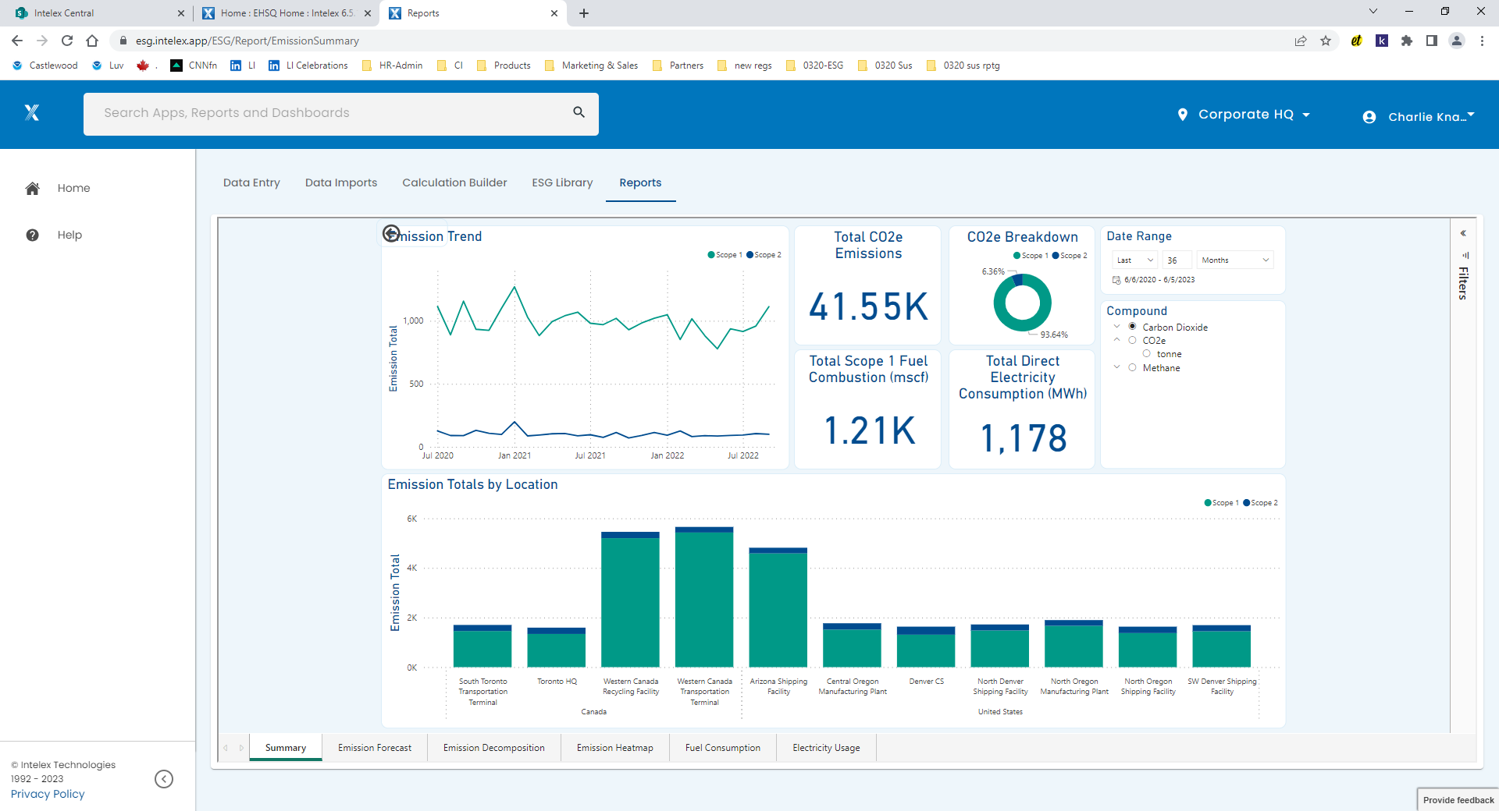Click the Home icon in the left sidebar
The width and height of the screenshot is (1499, 811).
32,188
